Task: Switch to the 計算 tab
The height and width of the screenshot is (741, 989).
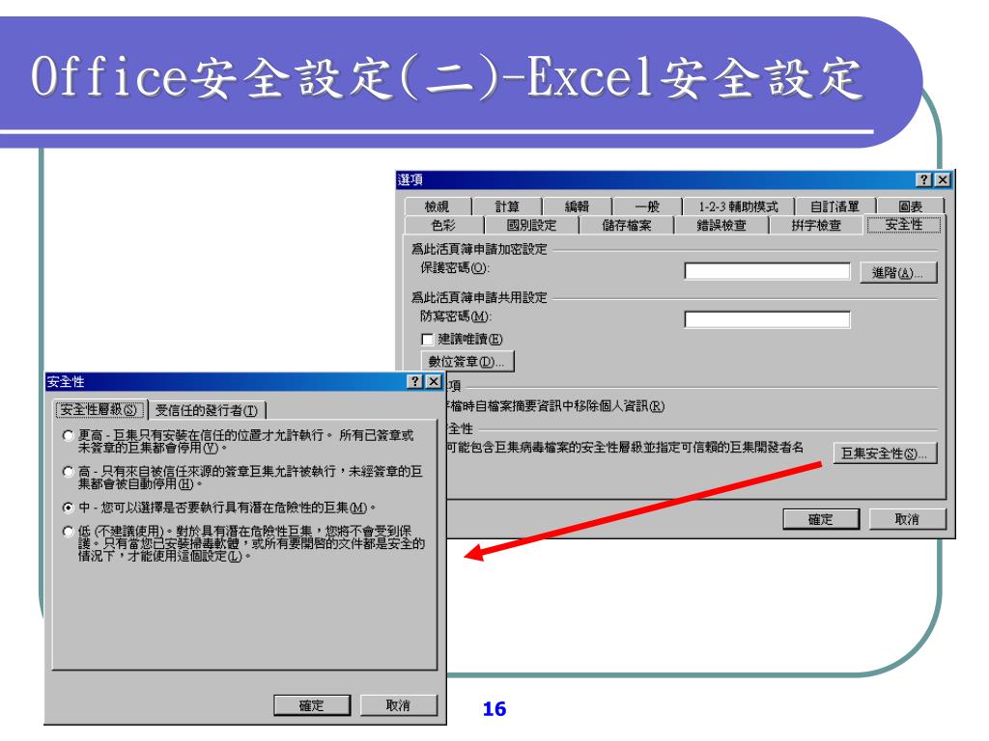Action: click(507, 206)
